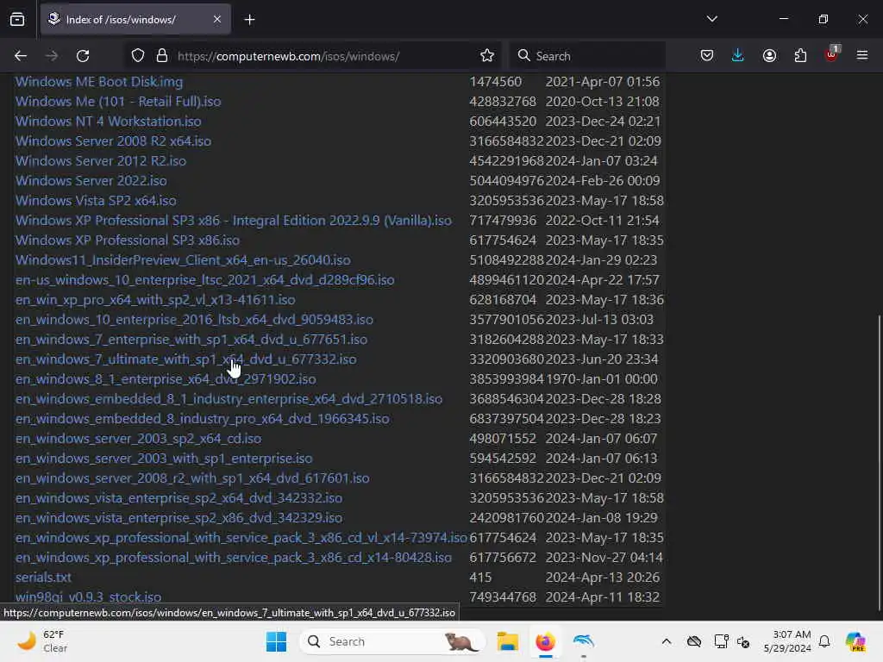The height and width of the screenshot is (662, 883).
Task: Open File Explorer from taskbar
Action: pyautogui.click(x=507, y=641)
